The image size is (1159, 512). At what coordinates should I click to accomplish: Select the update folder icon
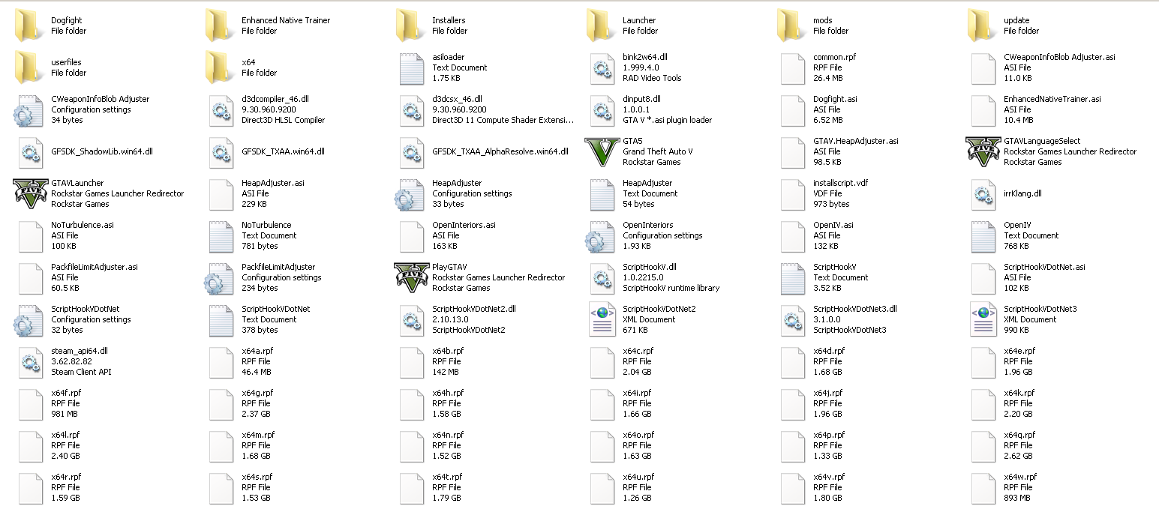point(983,25)
